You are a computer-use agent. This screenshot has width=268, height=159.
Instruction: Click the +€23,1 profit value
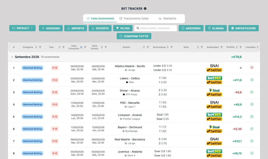(x=237, y=141)
